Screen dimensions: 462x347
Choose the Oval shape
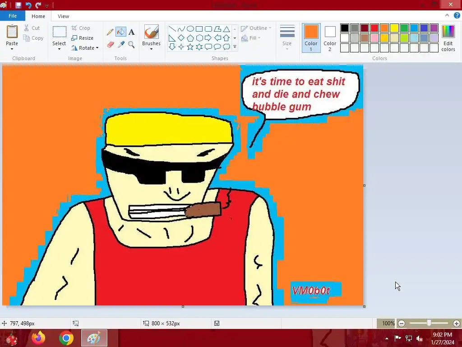pos(190,28)
